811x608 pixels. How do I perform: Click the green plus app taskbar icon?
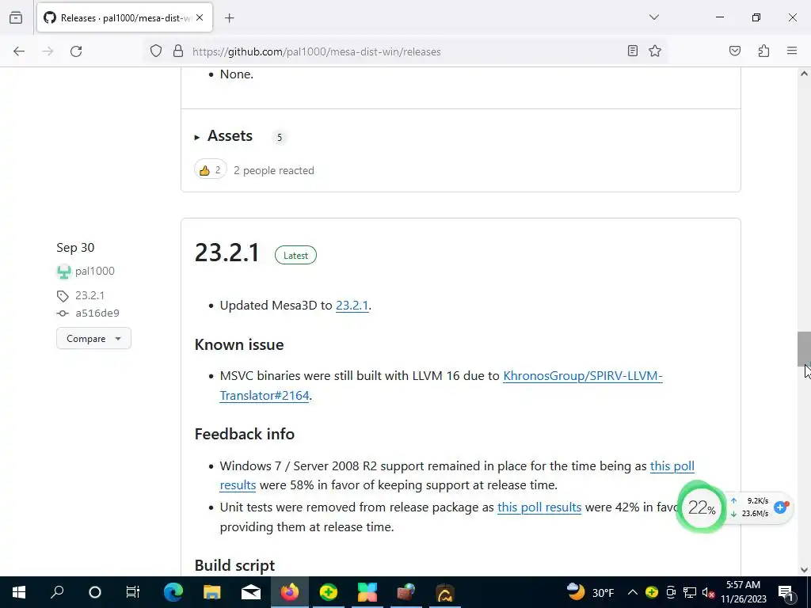pos(329,592)
